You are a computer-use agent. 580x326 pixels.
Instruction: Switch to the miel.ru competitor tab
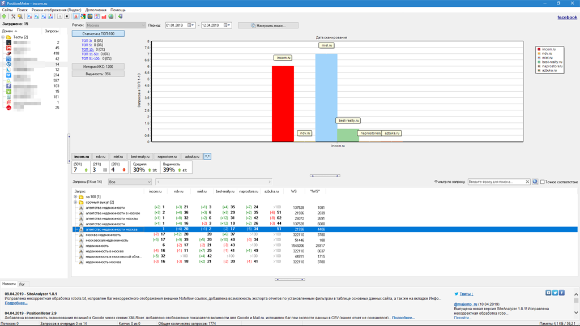point(118,156)
